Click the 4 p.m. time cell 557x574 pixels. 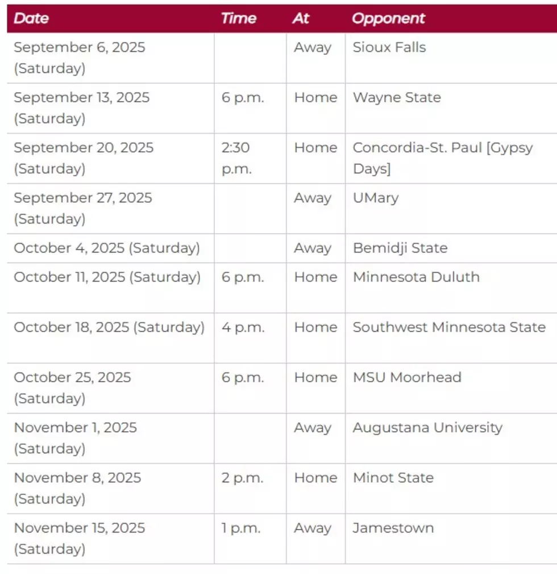(250, 338)
